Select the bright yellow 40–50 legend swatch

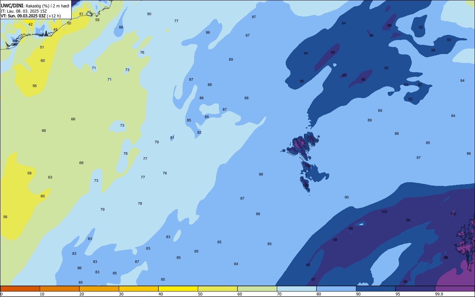178,288
